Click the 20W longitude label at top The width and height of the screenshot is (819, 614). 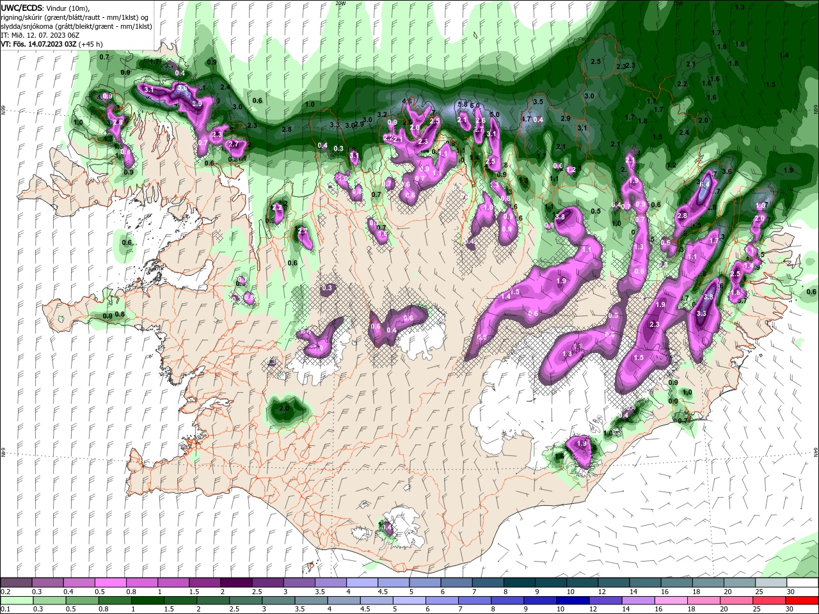pos(340,3)
